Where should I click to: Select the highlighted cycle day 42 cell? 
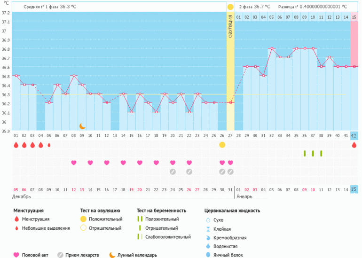pyautogui.click(x=354, y=136)
